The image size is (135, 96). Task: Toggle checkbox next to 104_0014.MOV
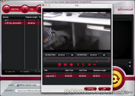(6, 20)
